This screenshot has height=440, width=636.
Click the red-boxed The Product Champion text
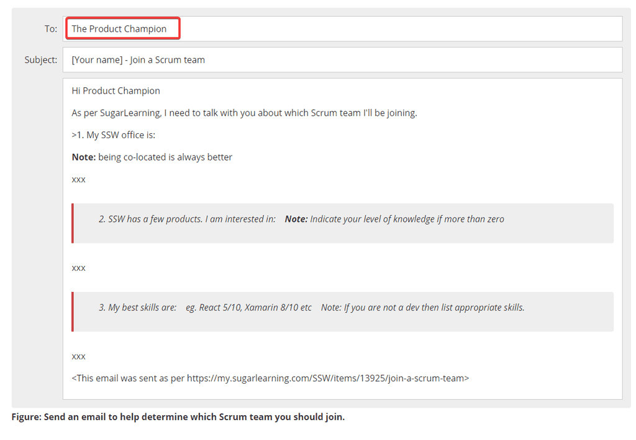(122, 28)
